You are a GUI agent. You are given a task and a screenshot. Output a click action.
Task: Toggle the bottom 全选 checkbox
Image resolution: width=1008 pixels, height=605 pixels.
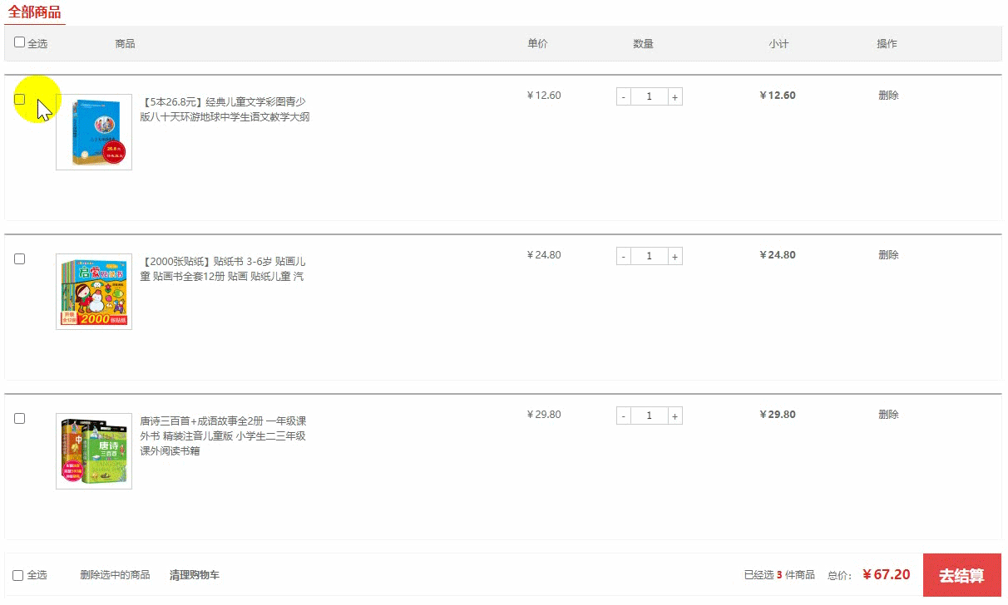[18, 576]
